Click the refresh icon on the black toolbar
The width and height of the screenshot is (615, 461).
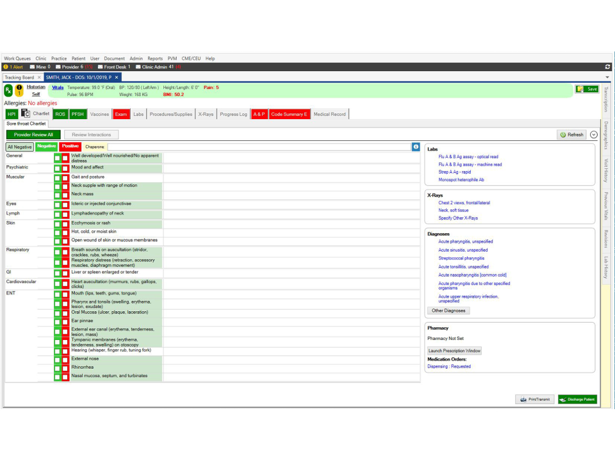pyautogui.click(x=607, y=66)
